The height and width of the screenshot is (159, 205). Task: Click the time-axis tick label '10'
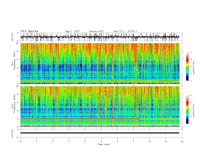(x=182, y=142)
